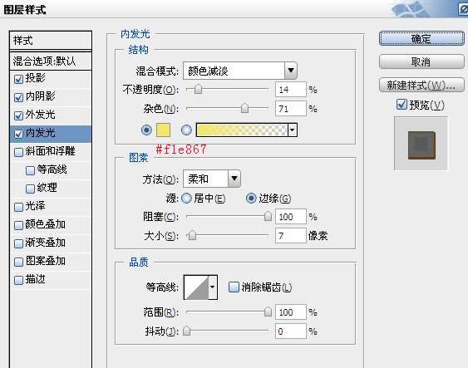Click 新建样式 new style button
The width and height of the screenshot is (468, 368).
coord(421,86)
